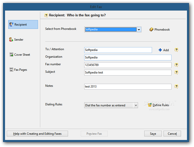Click the blue plus Add icon
Image resolution: width=194 pixels, height=147 pixels.
click(160, 50)
